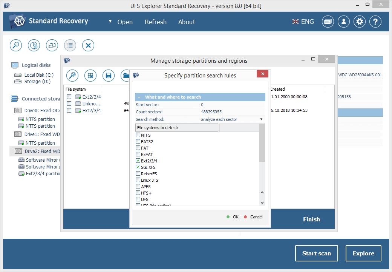Select NTFS partition under Drive1

(x=37, y=143)
